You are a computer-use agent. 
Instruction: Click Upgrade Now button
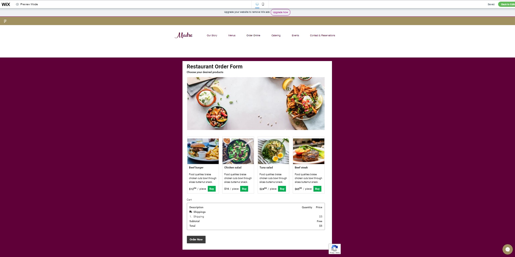point(281,12)
